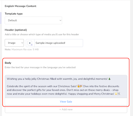Click the View Sale button
The image size is (133, 116).
coord(66,102)
